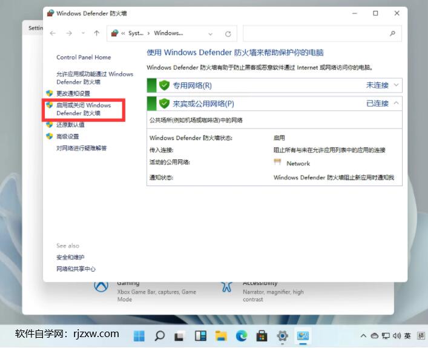Click the search magnifier icon

pyautogui.click(x=392, y=33)
